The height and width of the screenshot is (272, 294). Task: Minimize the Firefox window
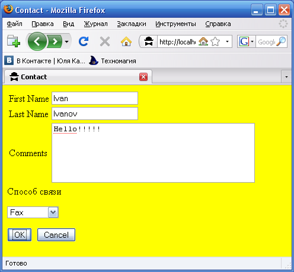257,9
